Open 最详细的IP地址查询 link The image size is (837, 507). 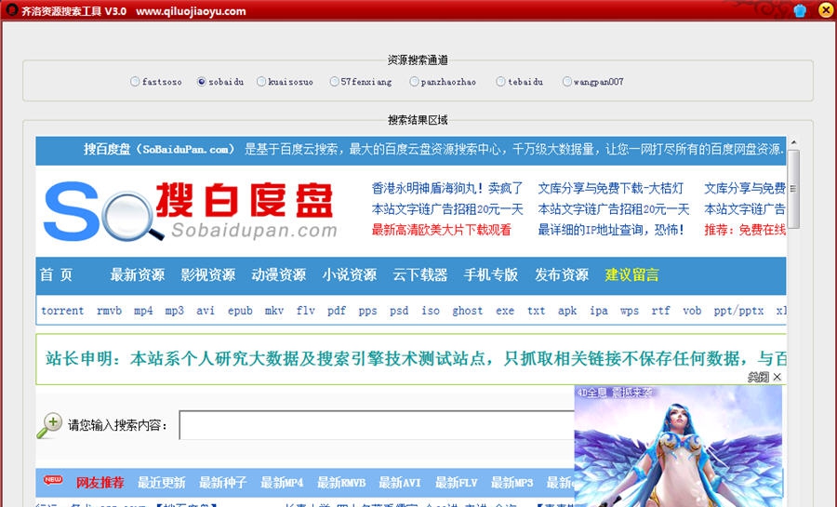[x=611, y=230]
